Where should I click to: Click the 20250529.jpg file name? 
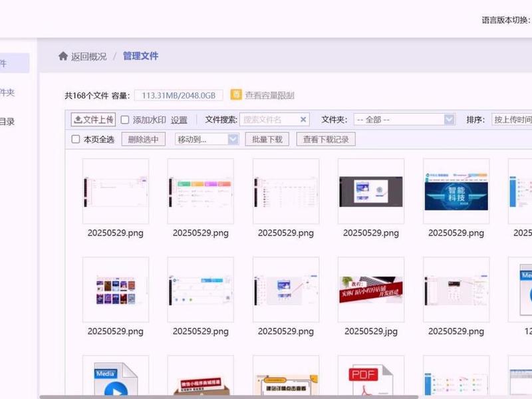point(371,331)
